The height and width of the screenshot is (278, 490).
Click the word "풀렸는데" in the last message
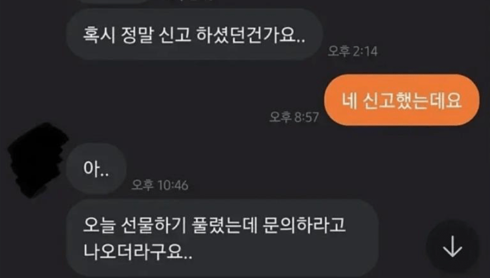tap(225, 225)
